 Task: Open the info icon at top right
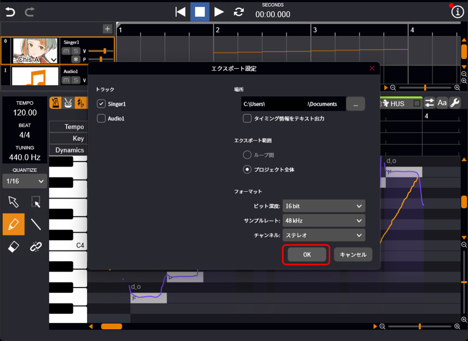(x=457, y=12)
